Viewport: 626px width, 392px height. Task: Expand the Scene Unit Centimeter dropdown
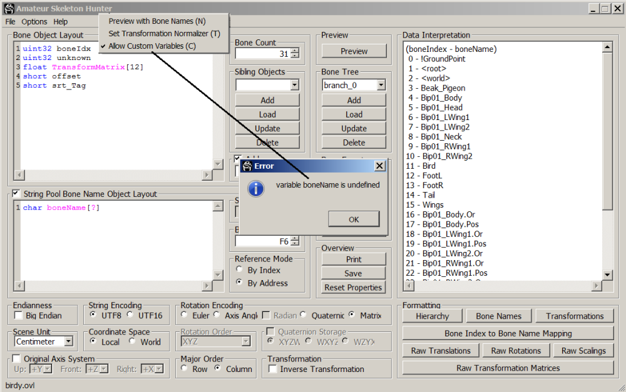(69, 341)
